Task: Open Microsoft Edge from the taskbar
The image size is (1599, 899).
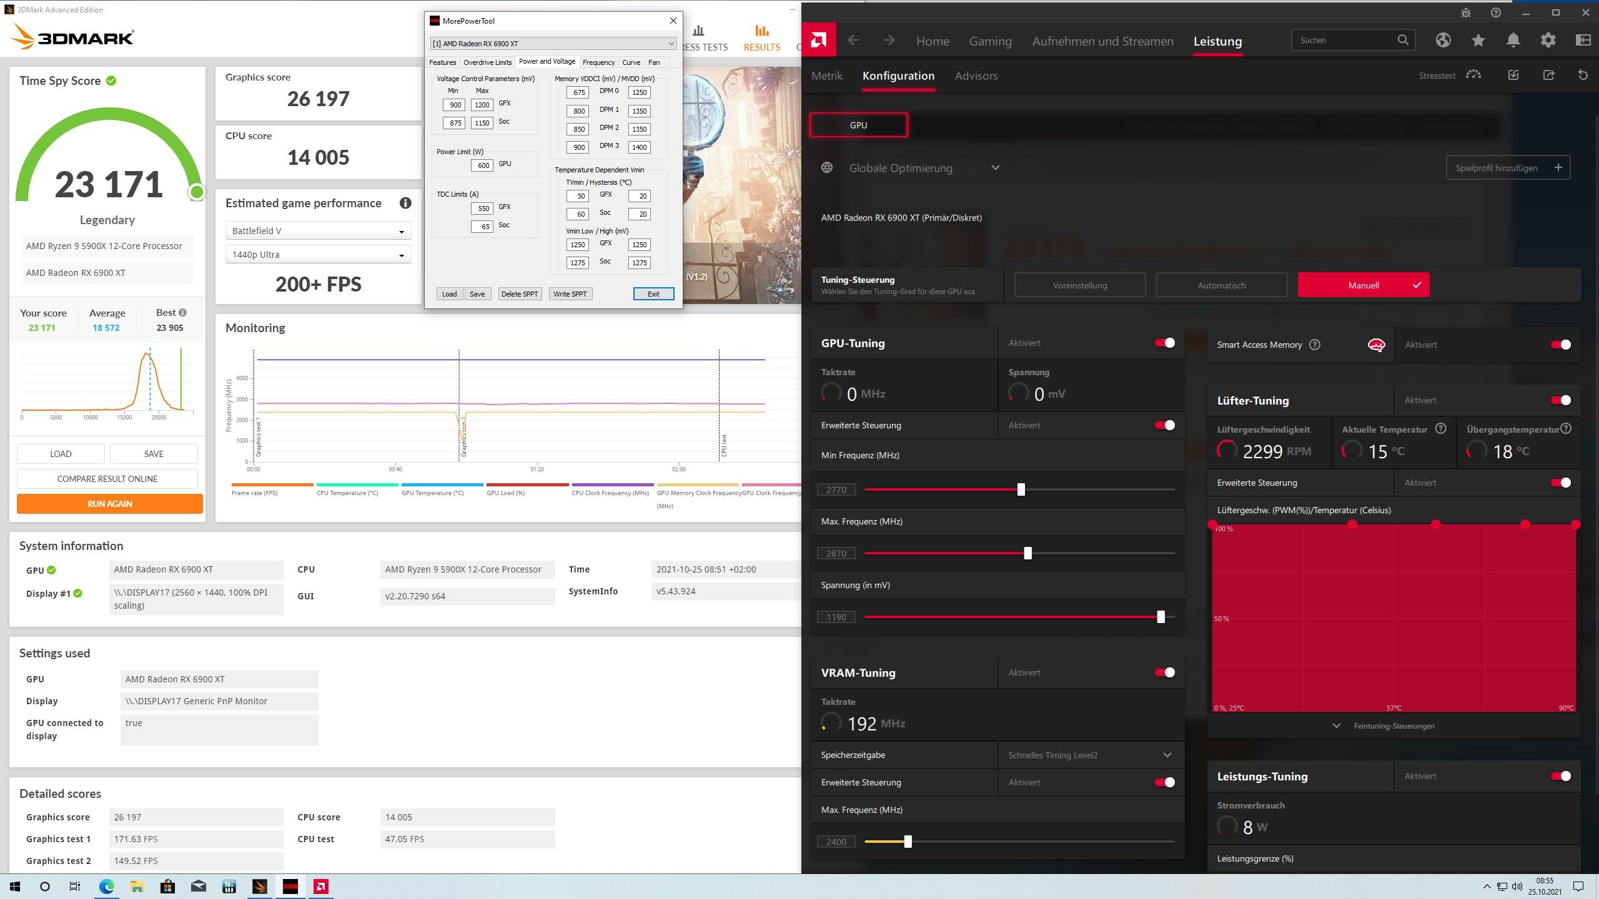Action: [x=106, y=887]
